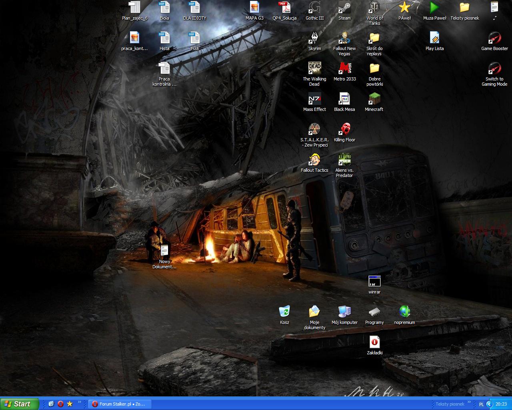Select Switch to Gaming Mode icon
512x410 pixels.
tap(494, 68)
